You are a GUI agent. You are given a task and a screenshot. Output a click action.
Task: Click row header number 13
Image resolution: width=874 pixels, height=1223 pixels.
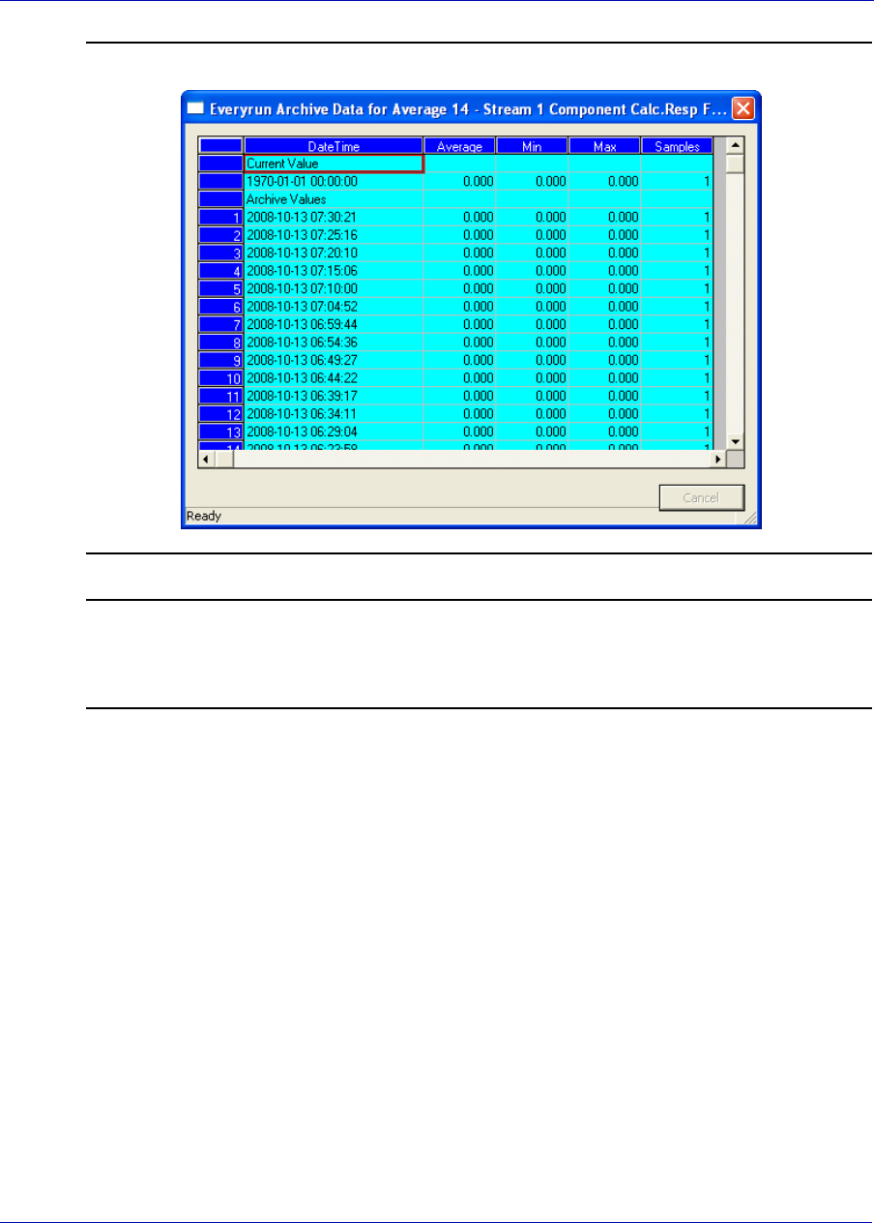221,432
